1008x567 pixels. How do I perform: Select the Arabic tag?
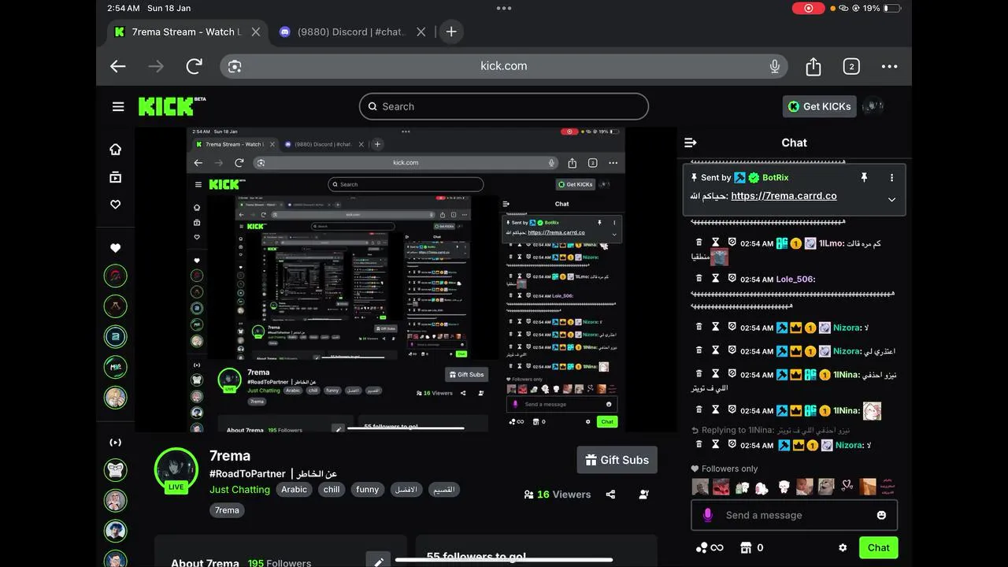295,489
